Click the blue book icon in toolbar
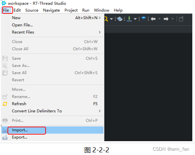The width and height of the screenshot is (195, 155). click(x=120, y=19)
